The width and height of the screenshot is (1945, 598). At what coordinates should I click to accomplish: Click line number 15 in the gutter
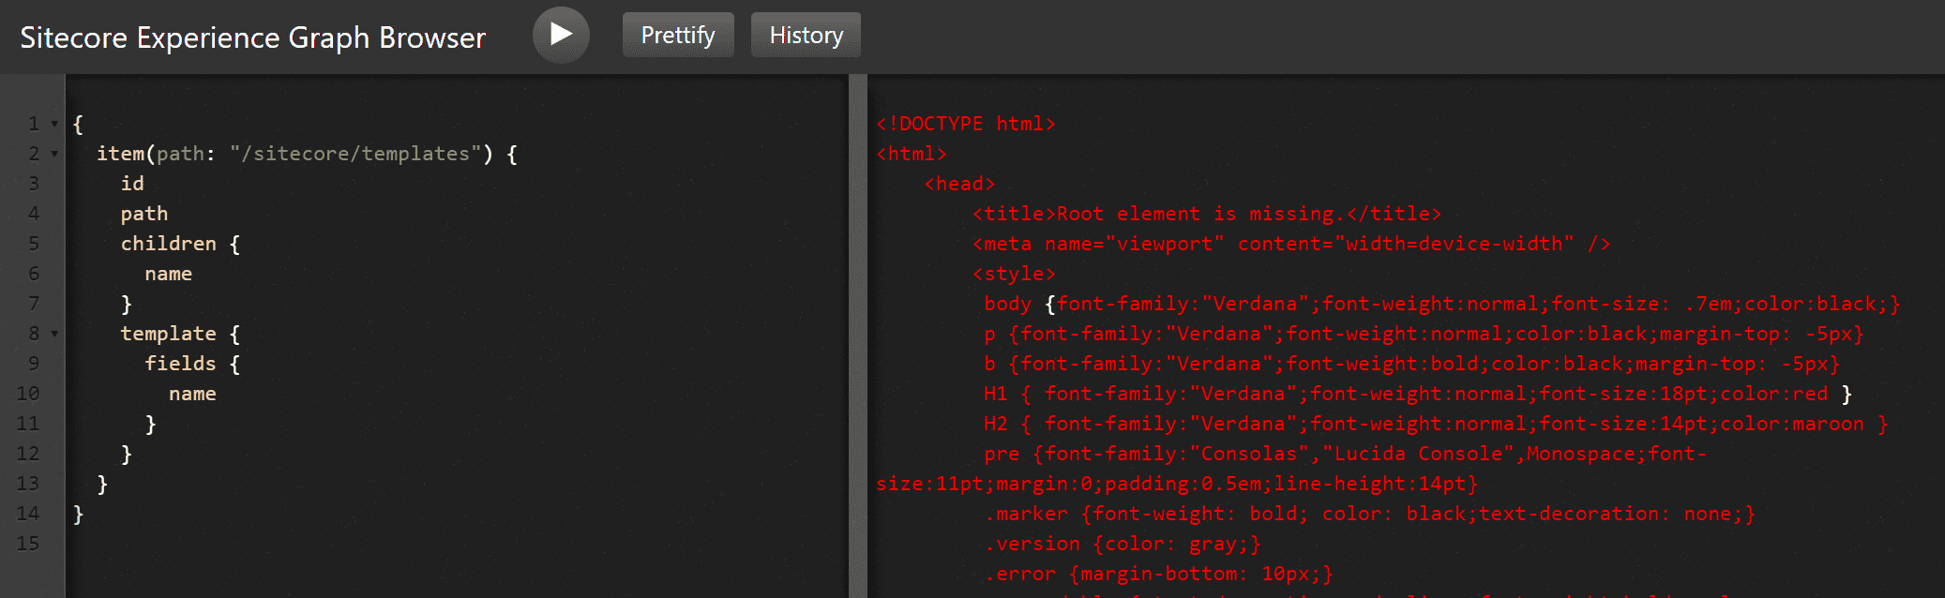click(x=28, y=544)
